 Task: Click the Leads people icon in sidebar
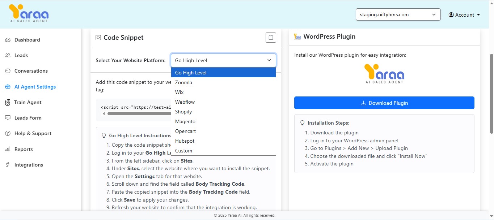click(8, 55)
